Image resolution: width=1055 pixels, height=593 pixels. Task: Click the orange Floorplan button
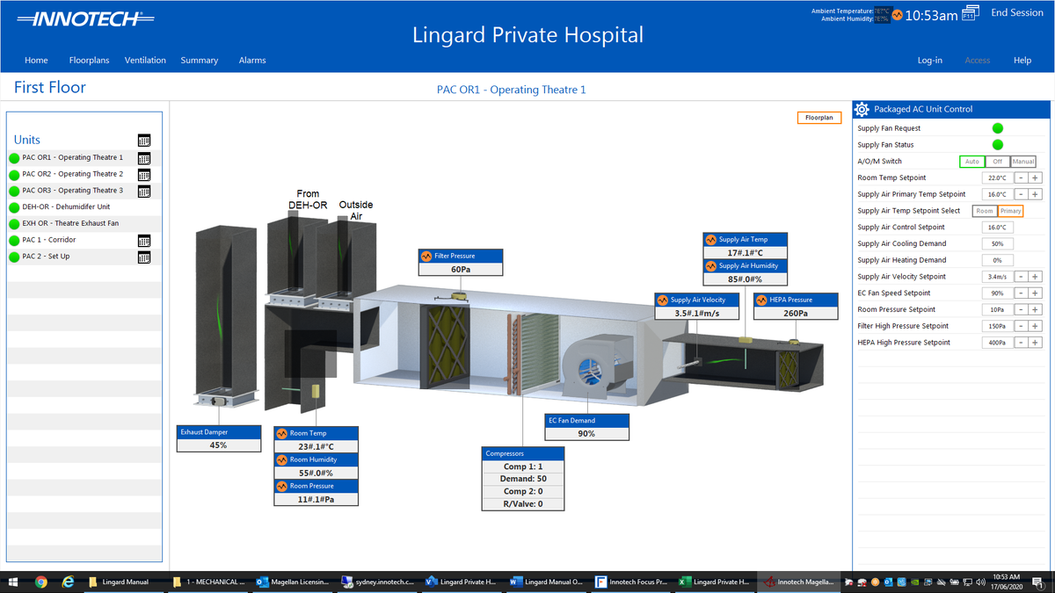coord(819,118)
